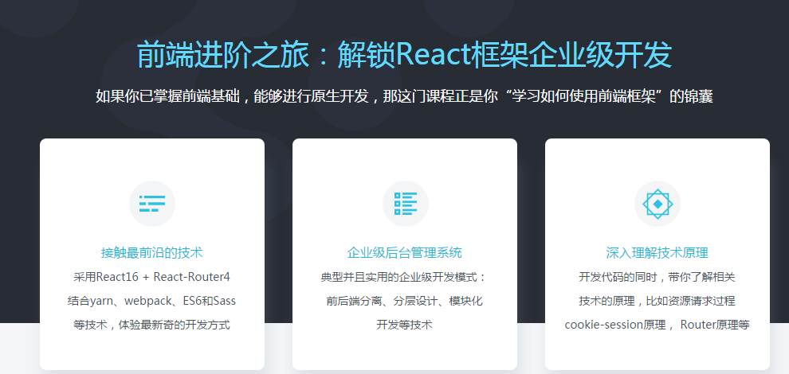This screenshot has height=374, width=789.
Task: Click the line 采用React16 + React-Router4
Action: [152, 277]
